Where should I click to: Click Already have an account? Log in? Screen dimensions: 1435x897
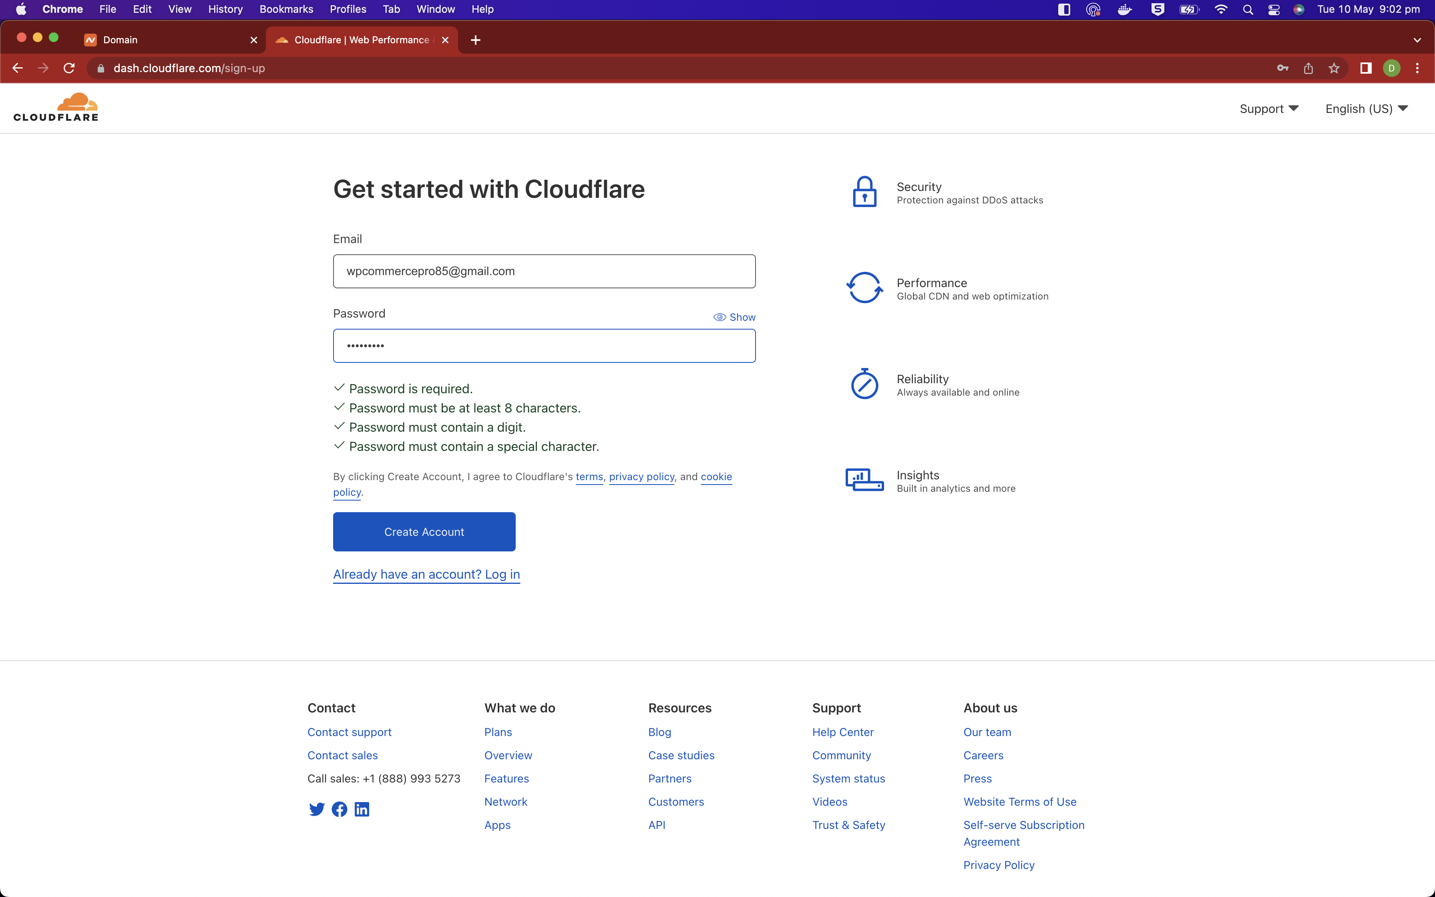pos(426,574)
